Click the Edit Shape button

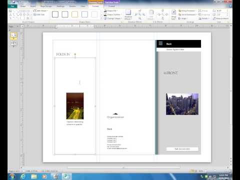coord(40,10)
